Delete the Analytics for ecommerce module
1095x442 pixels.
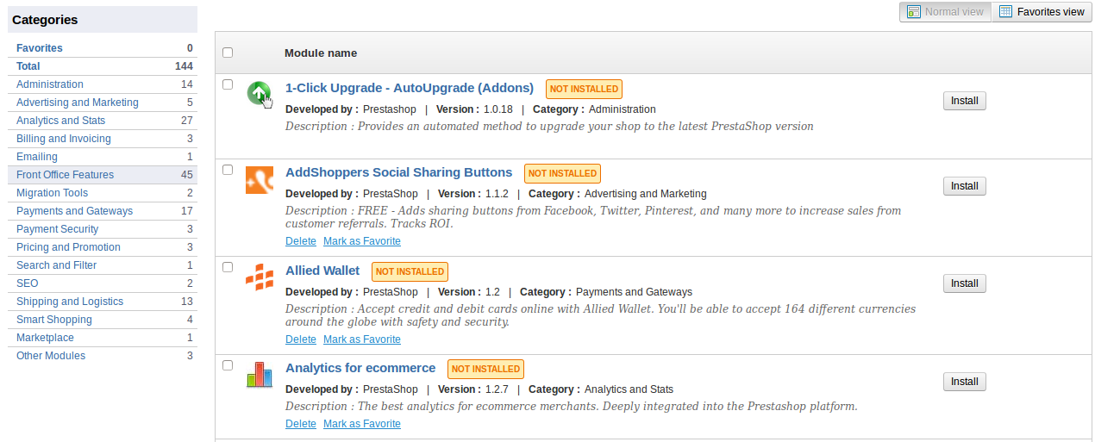(301, 424)
